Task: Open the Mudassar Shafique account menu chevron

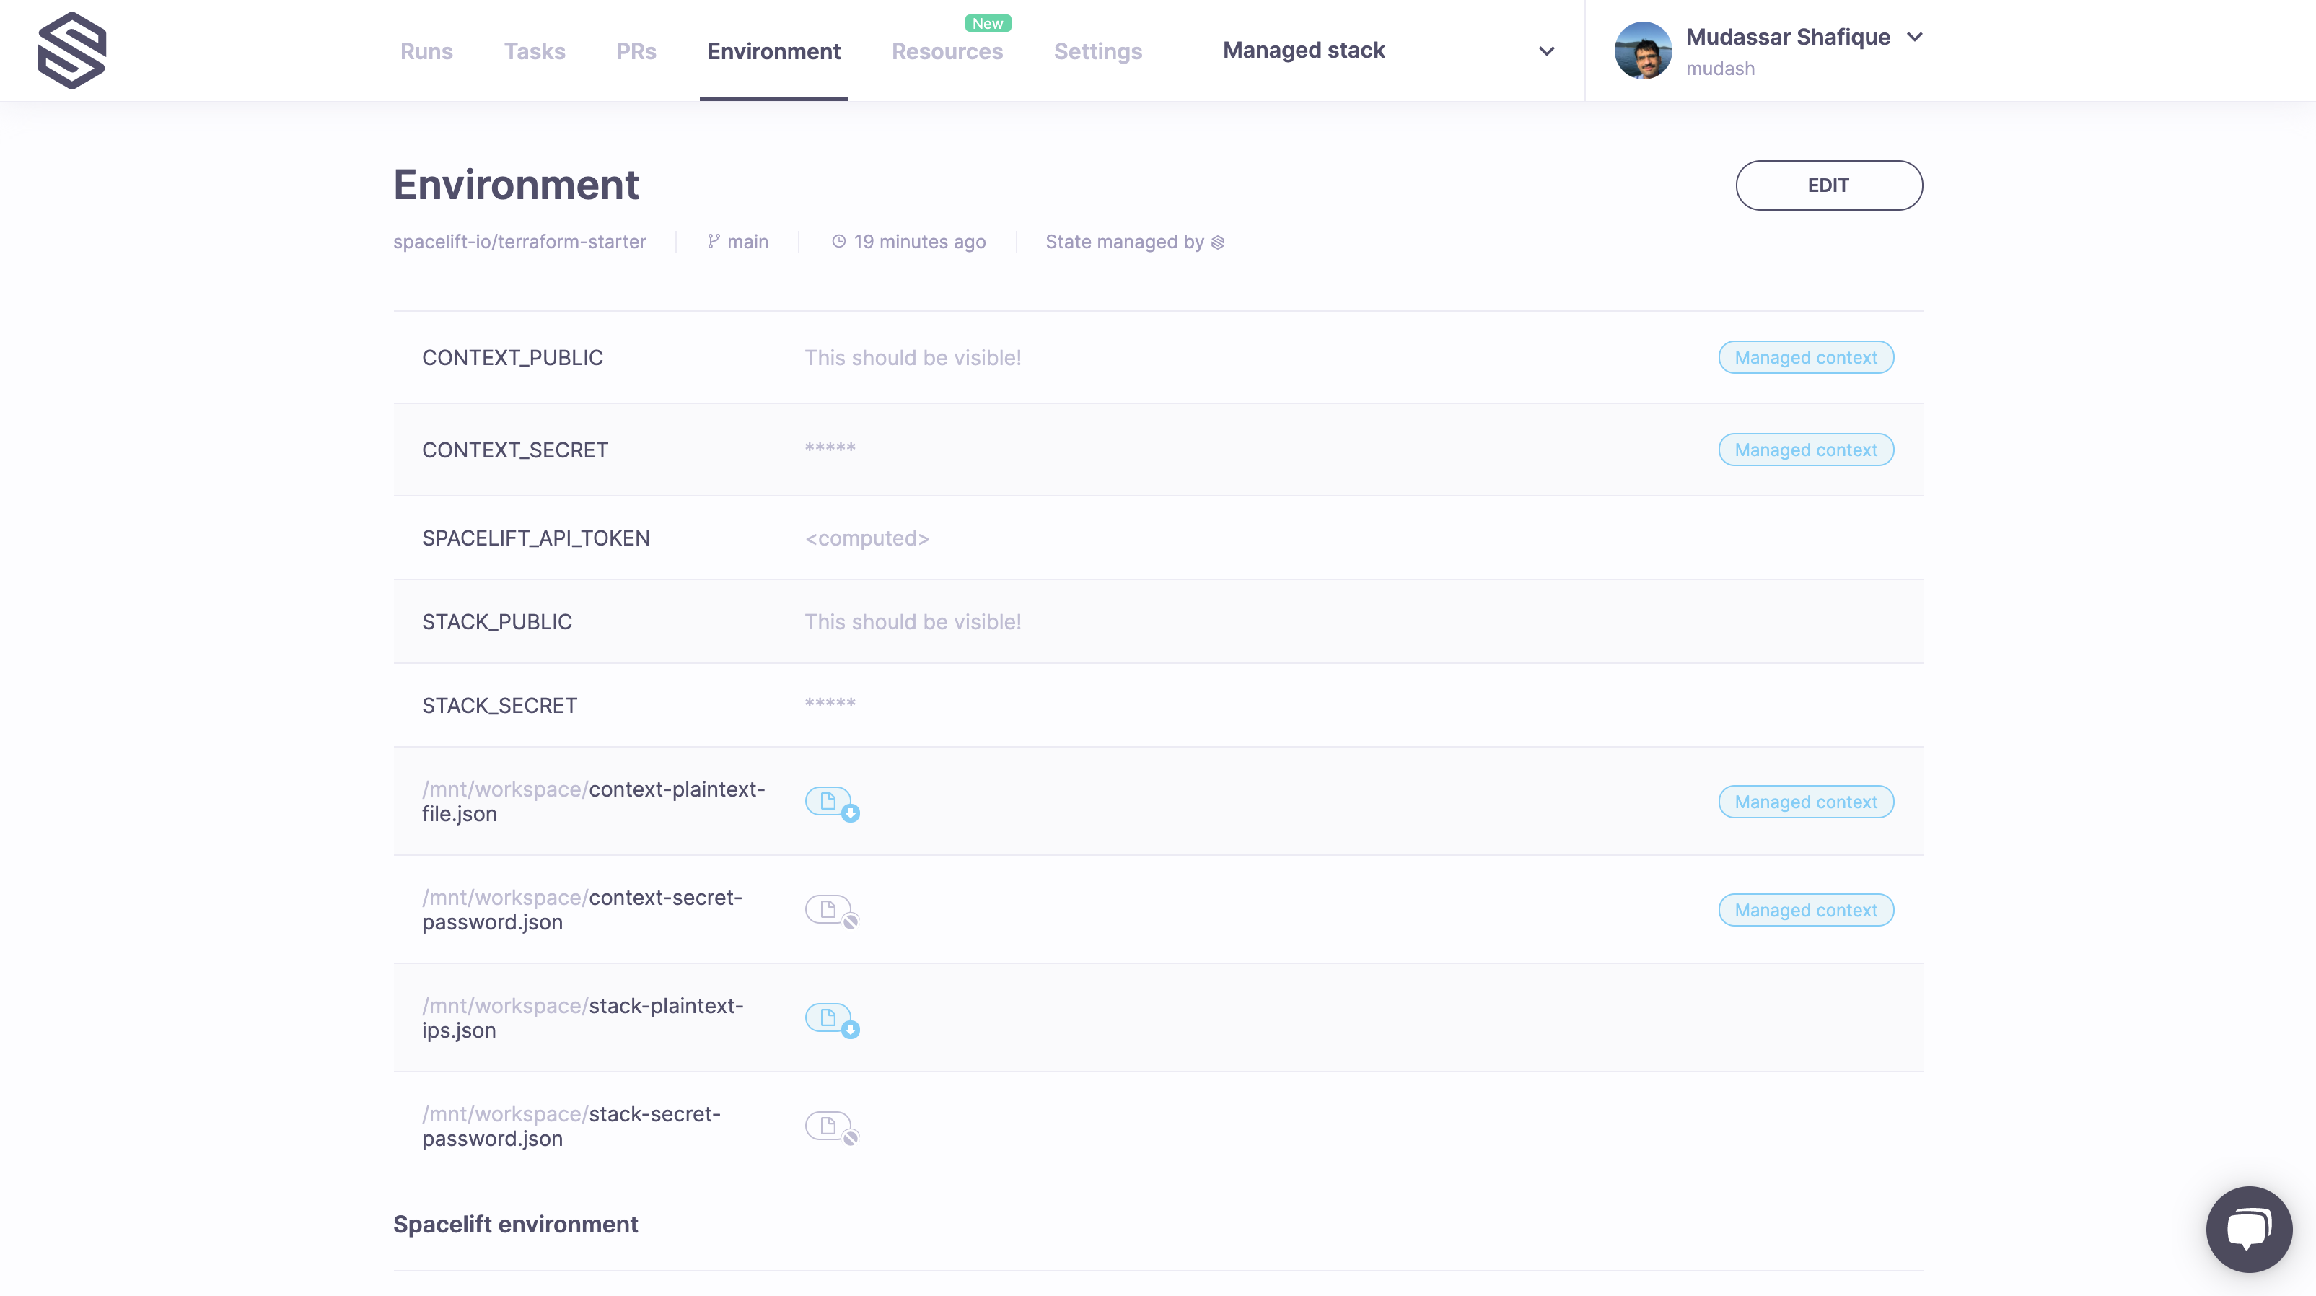Action: pyautogui.click(x=1914, y=37)
